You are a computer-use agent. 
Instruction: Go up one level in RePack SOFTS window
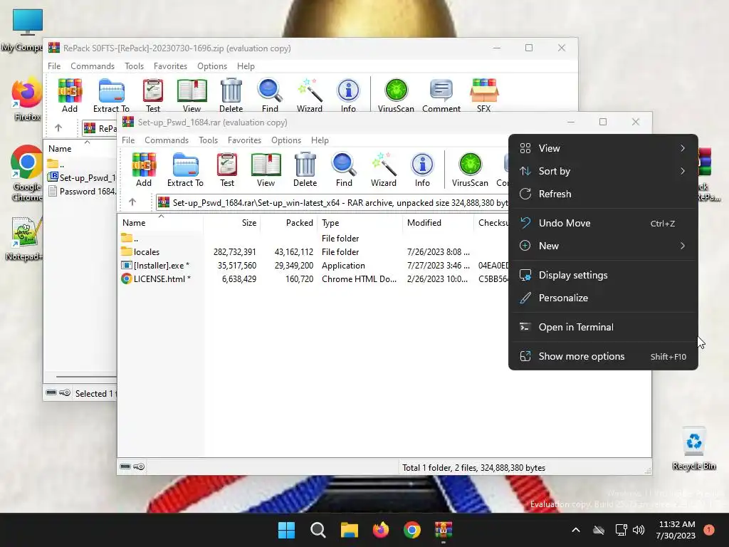coord(58,127)
